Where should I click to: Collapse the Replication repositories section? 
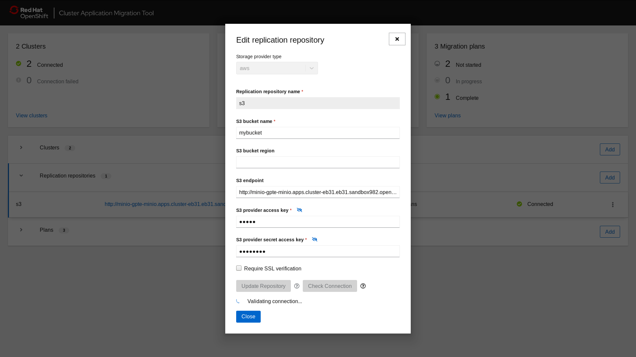[x=21, y=176]
